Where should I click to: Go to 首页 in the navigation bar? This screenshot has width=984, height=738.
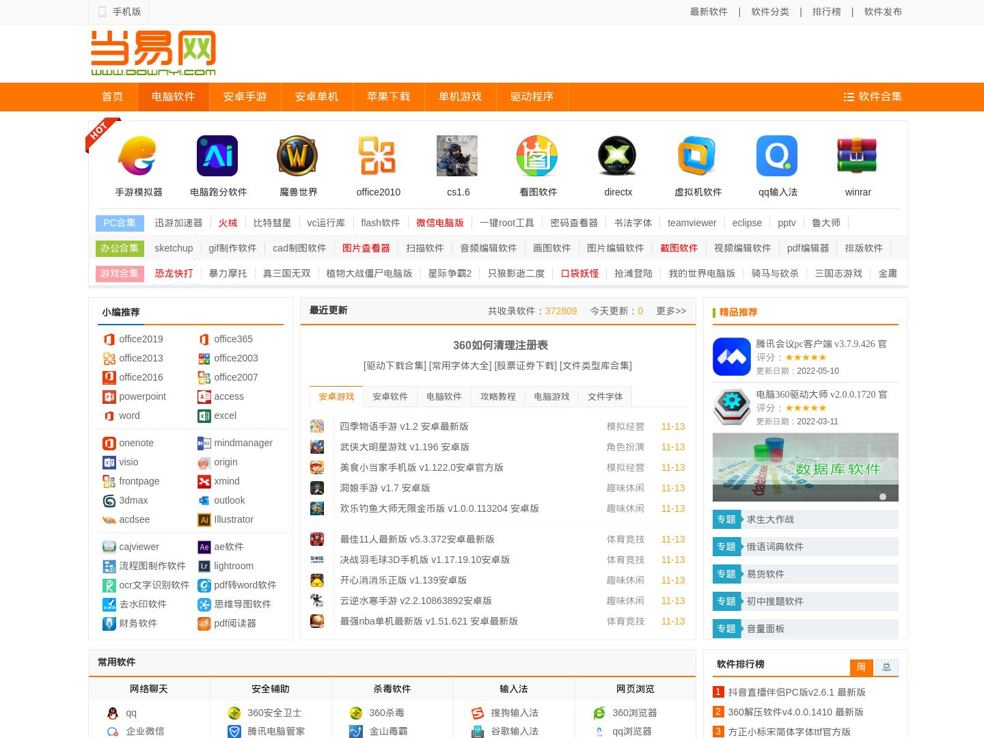[x=113, y=97]
